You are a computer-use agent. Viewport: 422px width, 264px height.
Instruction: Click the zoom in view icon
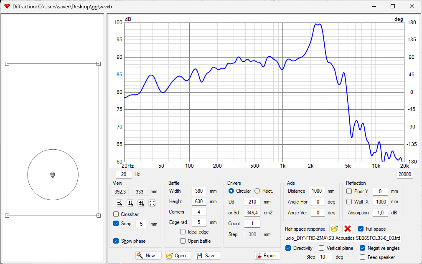tap(141, 203)
